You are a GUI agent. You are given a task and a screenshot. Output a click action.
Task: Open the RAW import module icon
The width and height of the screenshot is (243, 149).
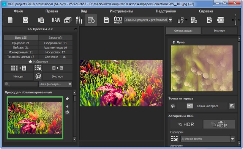point(56,20)
